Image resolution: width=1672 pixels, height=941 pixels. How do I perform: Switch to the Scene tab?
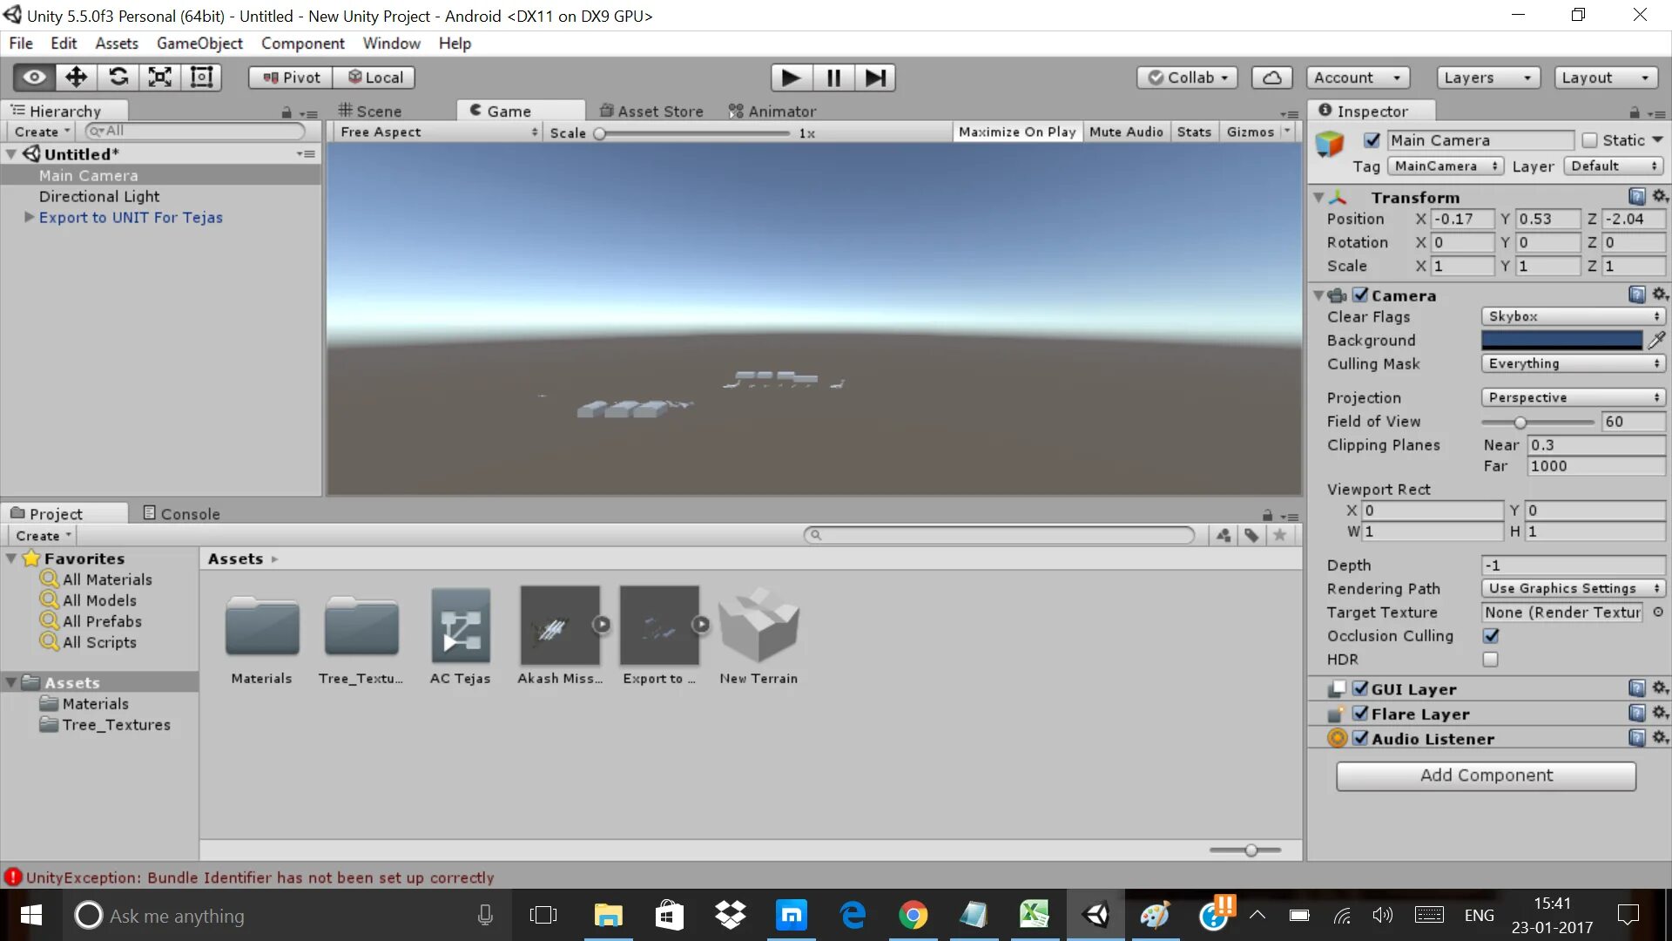(371, 111)
